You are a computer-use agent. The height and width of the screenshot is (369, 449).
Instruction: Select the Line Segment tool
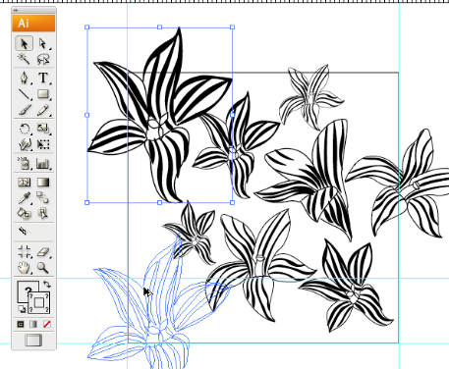point(25,94)
